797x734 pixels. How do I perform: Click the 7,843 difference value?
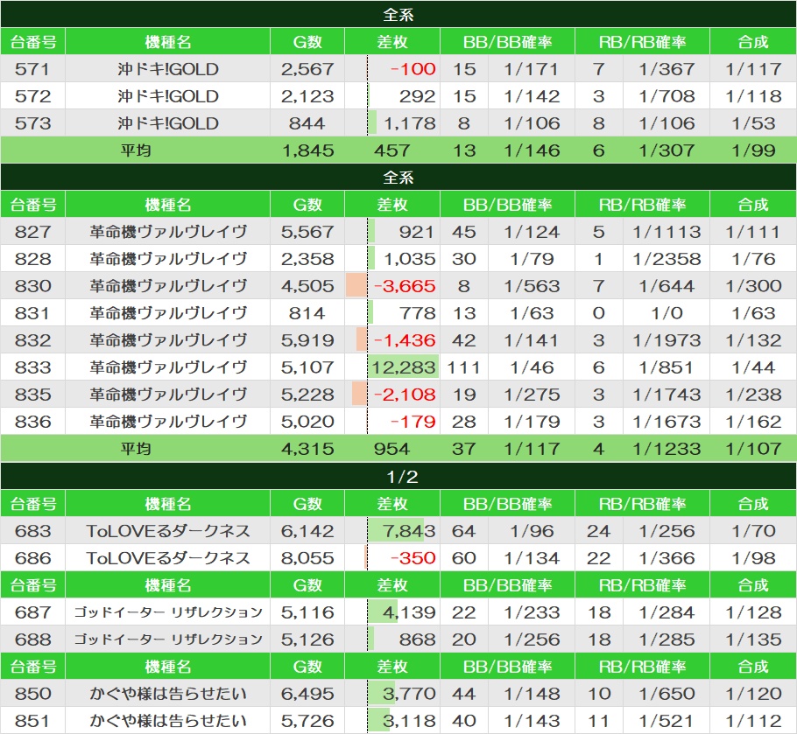410,531
